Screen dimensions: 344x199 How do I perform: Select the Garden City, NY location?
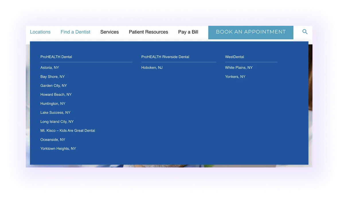(54, 85)
